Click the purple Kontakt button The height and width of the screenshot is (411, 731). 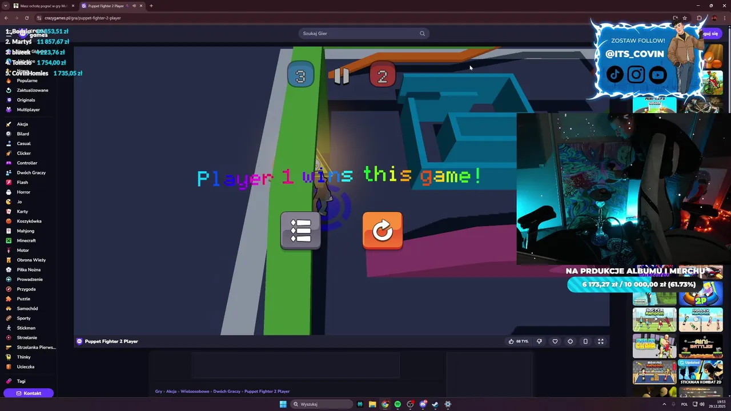tap(29, 393)
